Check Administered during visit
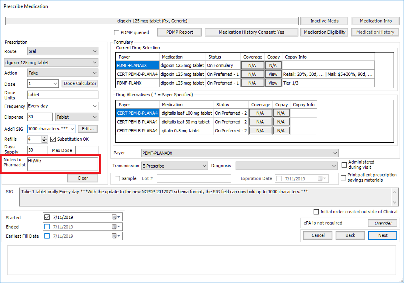 click(344, 165)
